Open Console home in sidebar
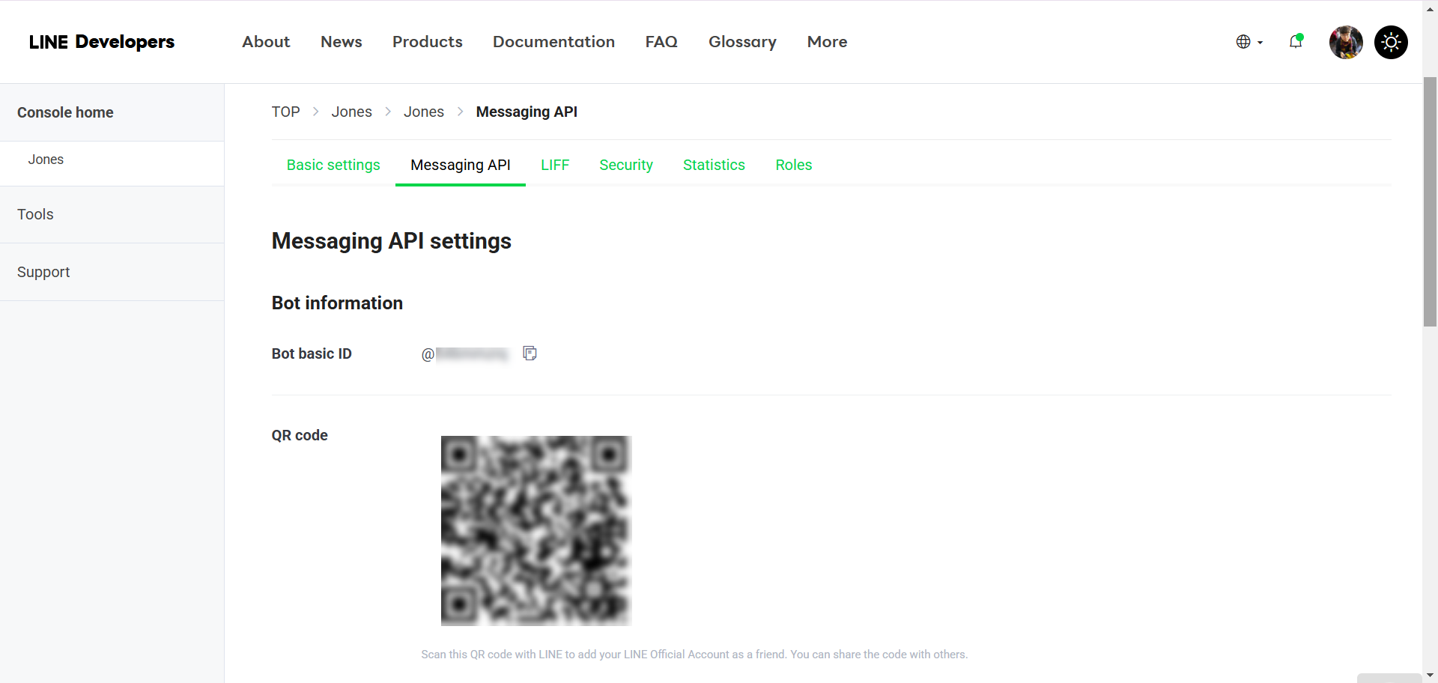The height and width of the screenshot is (683, 1438). pyautogui.click(x=65, y=112)
